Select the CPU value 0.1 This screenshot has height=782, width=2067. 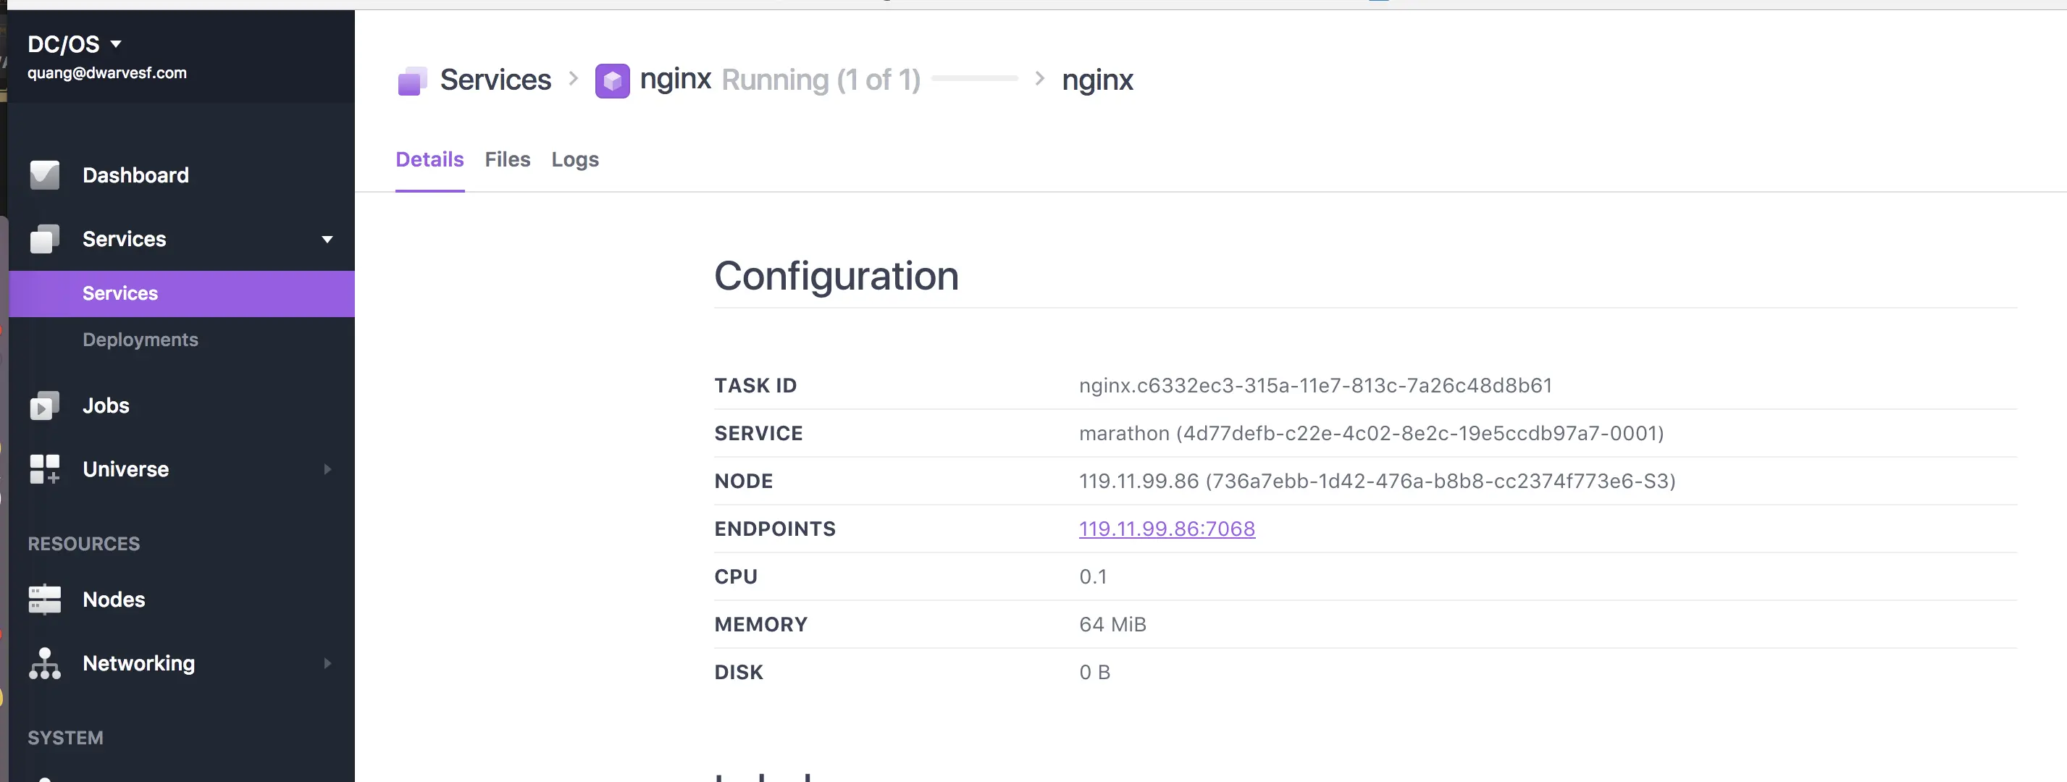point(1093,576)
